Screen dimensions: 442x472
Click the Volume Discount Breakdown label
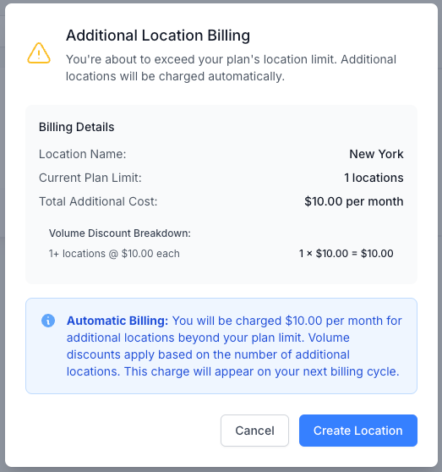click(120, 233)
